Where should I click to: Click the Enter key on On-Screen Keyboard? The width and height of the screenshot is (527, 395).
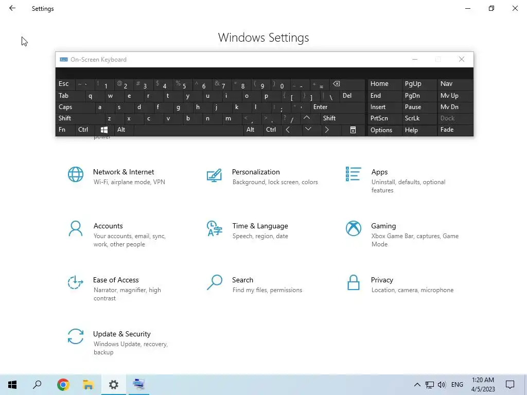pyautogui.click(x=338, y=107)
